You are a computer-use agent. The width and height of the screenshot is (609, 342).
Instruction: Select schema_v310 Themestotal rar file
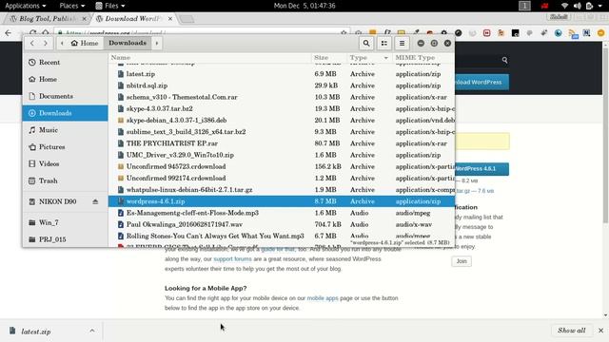pos(282,97)
